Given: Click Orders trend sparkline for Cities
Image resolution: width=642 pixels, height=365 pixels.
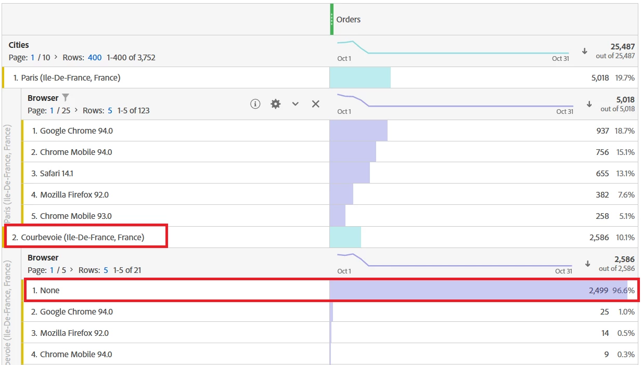Looking at the screenshot, I should [x=453, y=48].
